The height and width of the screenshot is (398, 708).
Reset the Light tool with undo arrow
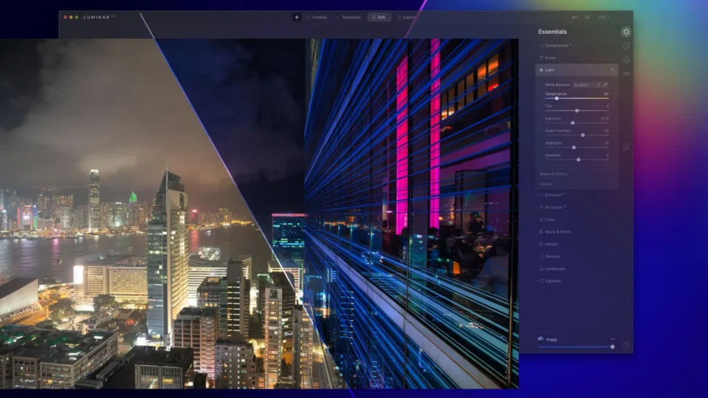pos(612,70)
